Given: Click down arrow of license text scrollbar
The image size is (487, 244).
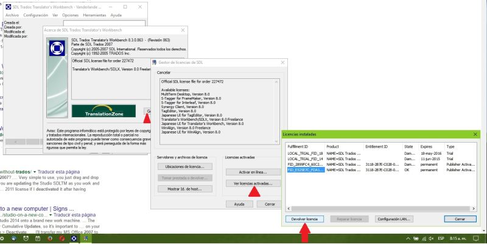Looking at the screenshot, I should point(276,141).
